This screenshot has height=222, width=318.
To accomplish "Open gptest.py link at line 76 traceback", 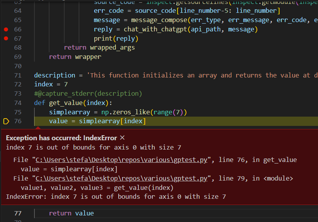I will 121,160.
